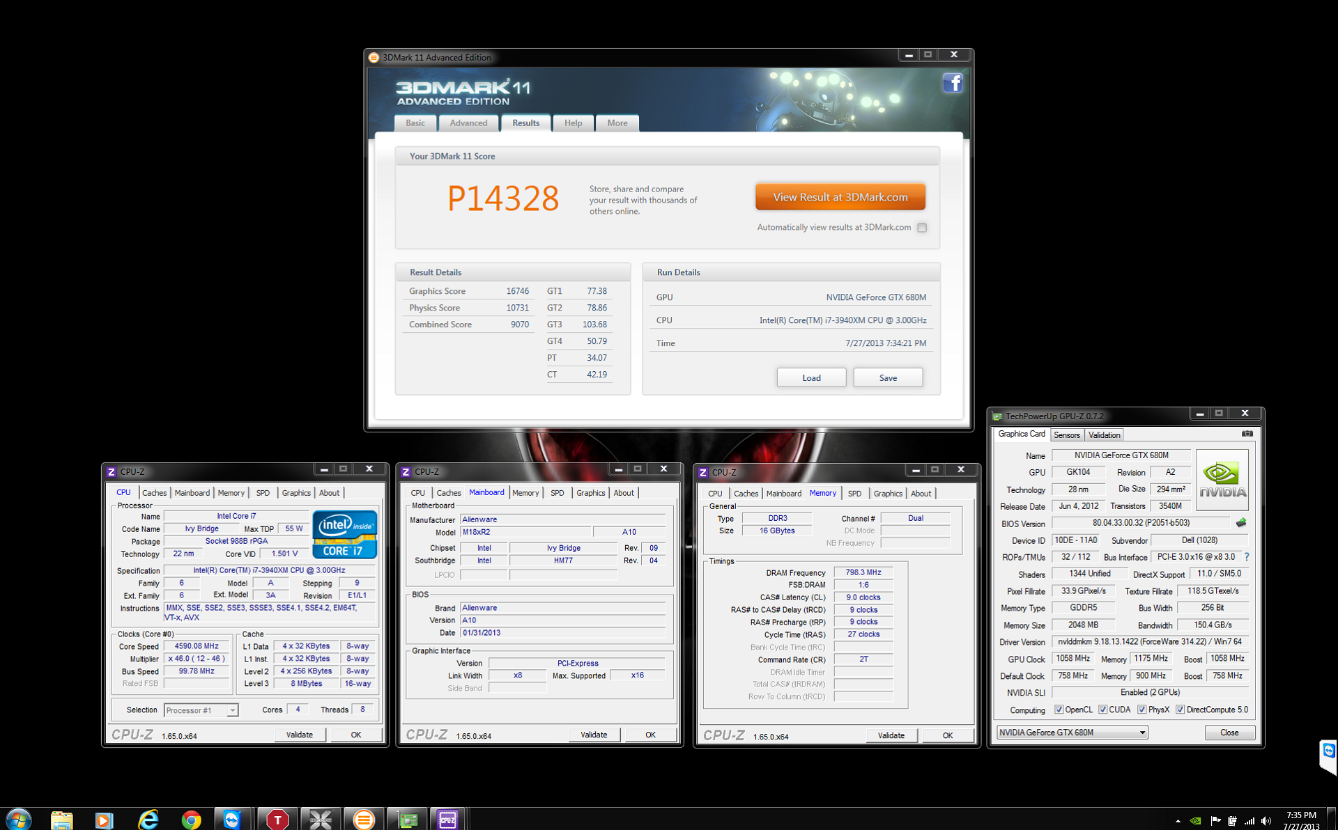The image size is (1338, 830).
Task: Click the Save button in Run Details
Action: 888,377
